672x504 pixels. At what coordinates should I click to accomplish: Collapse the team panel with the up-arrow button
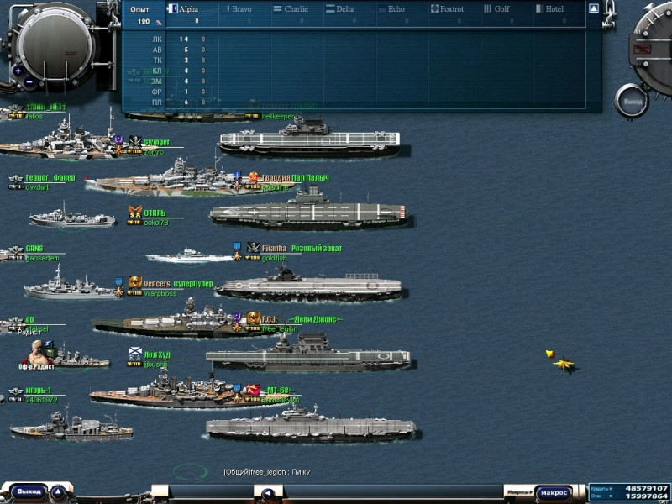(x=594, y=8)
